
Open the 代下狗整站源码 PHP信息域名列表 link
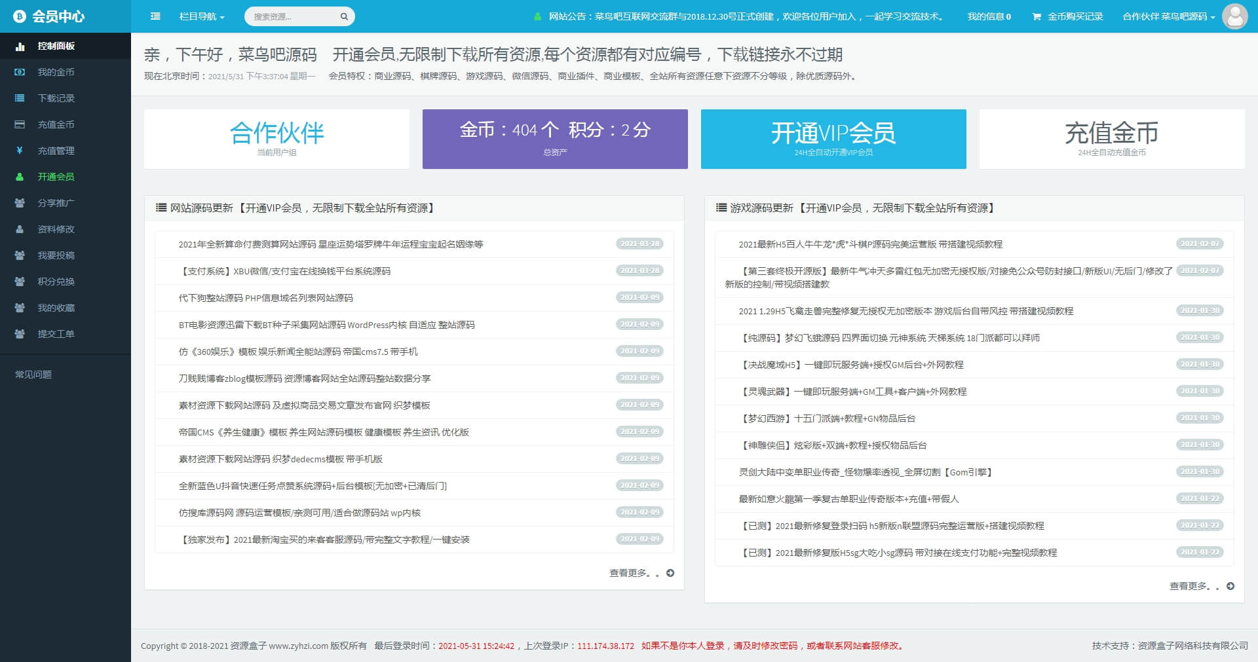click(265, 298)
